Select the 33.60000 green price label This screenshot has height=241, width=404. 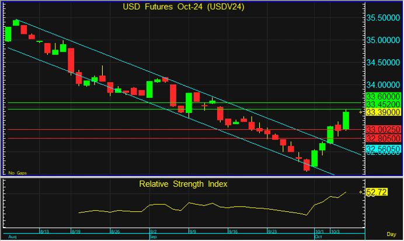pyautogui.click(x=382, y=96)
